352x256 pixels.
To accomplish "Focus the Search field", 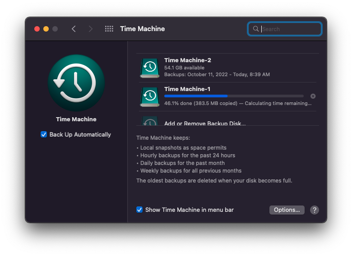I will 285,29.
